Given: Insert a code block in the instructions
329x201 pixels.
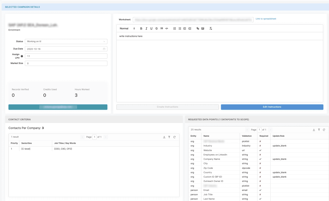Looking at the screenshot, I should [167, 28].
